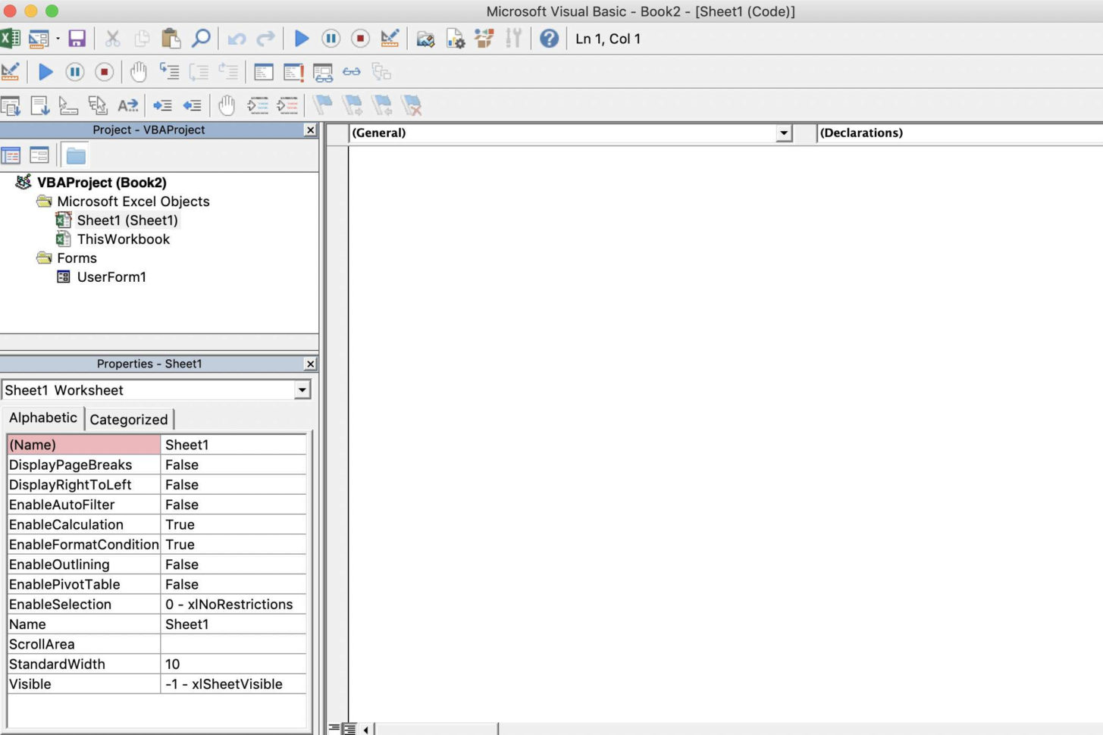
Task: Toggle Folders in the Project panel
Action: coord(75,156)
